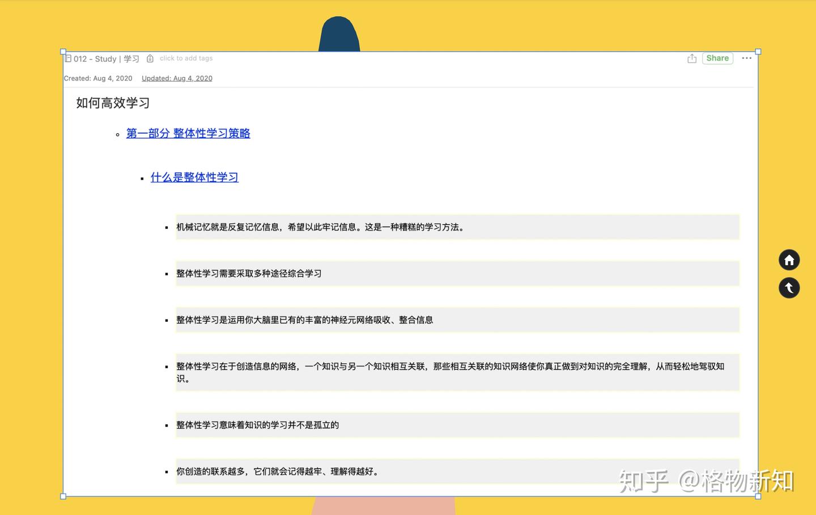
Task: Open the share/export arrow icon near Share
Action: click(692, 58)
